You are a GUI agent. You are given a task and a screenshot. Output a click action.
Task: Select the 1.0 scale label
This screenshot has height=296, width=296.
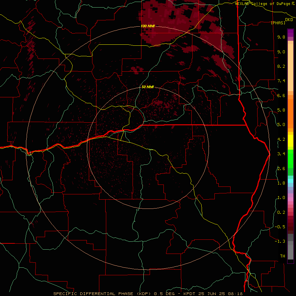pyautogui.click(x=281, y=198)
